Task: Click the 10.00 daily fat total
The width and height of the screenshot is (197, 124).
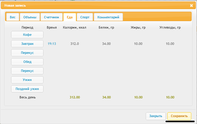Action: pos(138,97)
